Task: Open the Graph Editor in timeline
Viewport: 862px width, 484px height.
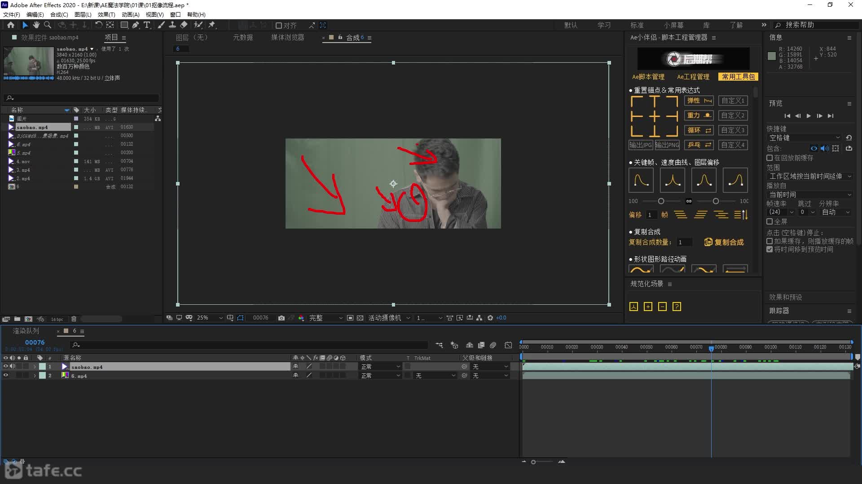Action: pos(508,345)
